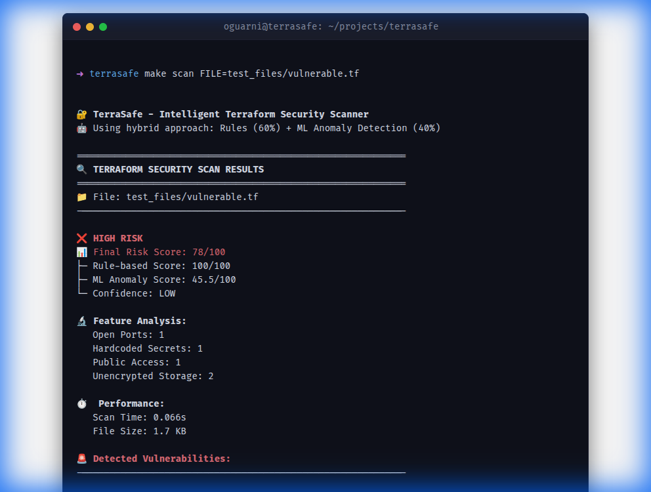Image resolution: width=651 pixels, height=492 pixels.
Task: Toggle the green traffic light button
Action: tap(102, 27)
